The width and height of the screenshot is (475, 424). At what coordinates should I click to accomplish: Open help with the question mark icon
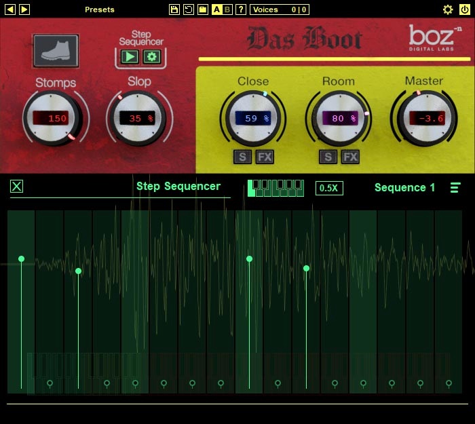(x=241, y=9)
